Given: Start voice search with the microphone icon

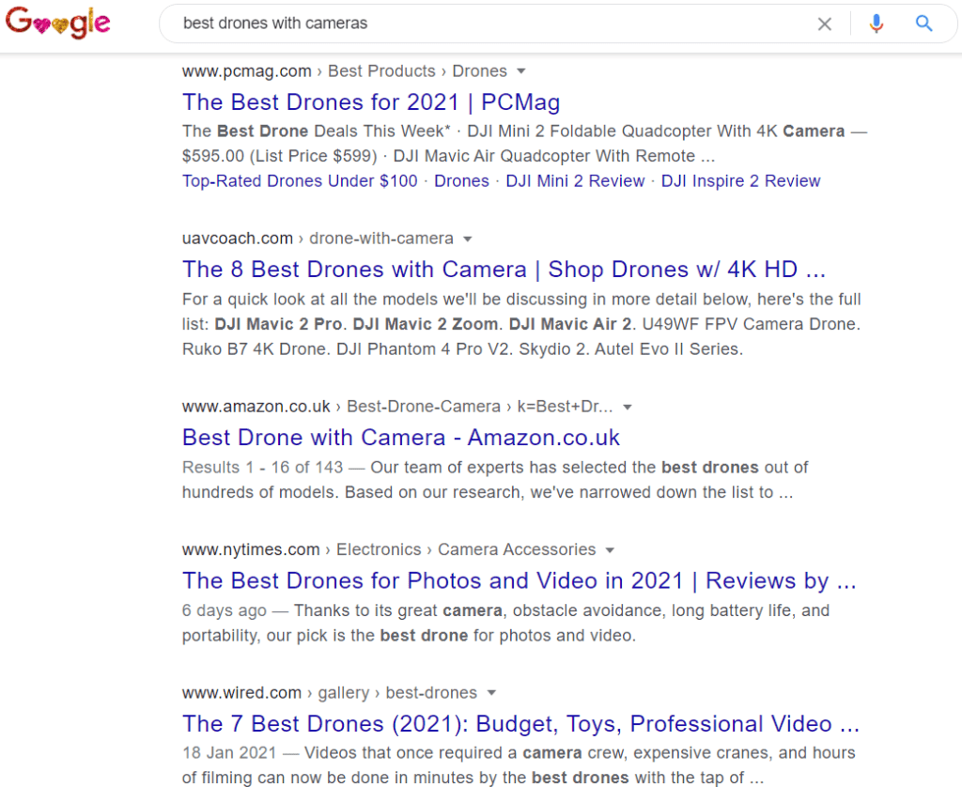Looking at the screenshot, I should tap(877, 23).
